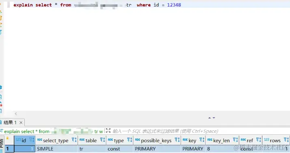Click the key_len cell showing 8
The height and width of the screenshot is (153, 290).
(222, 149)
